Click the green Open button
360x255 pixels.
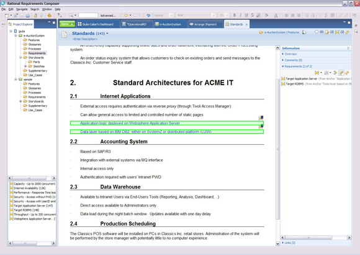(x=67, y=24)
